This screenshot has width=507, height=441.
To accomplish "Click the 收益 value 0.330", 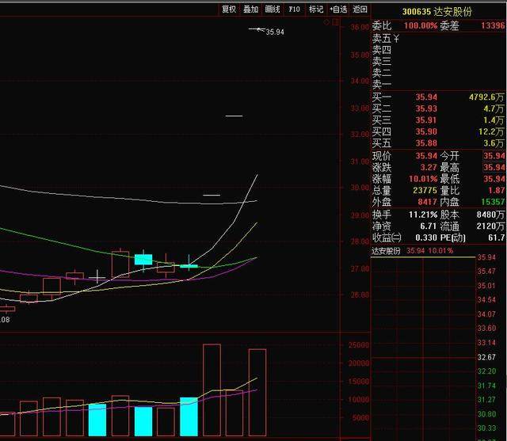I will click(426, 238).
